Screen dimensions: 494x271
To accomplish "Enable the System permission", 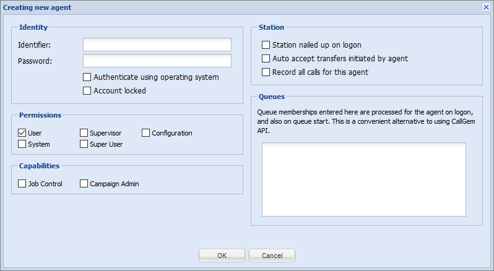I will click(x=22, y=144).
